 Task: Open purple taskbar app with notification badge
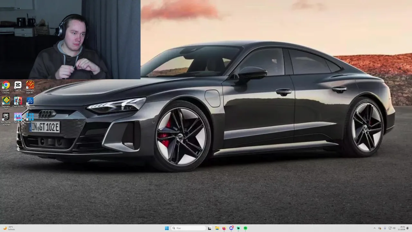(x=231, y=228)
